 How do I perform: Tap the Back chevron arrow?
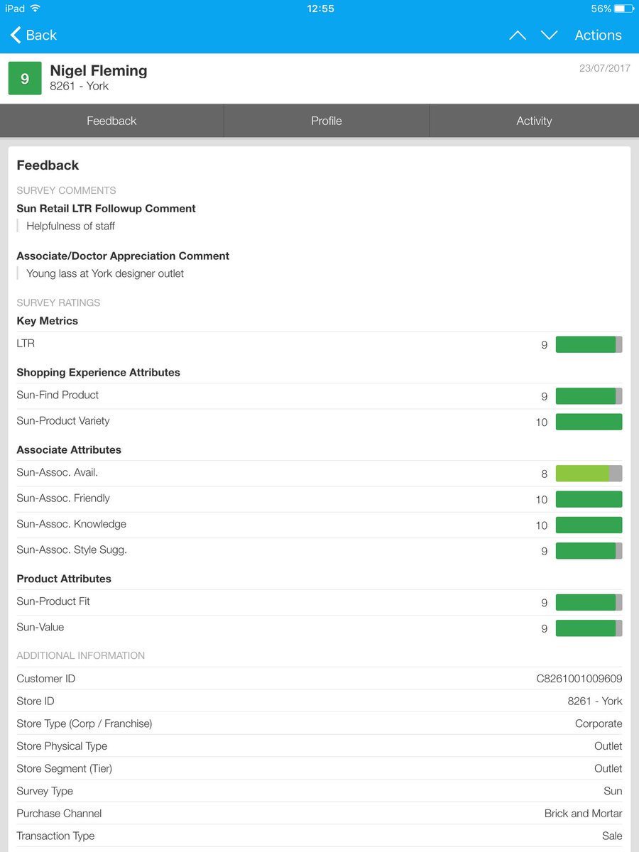(x=16, y=35)
